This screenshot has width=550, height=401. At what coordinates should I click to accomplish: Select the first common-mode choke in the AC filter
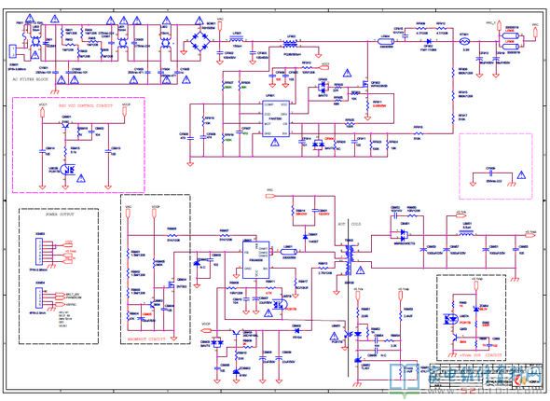[35, 41]
